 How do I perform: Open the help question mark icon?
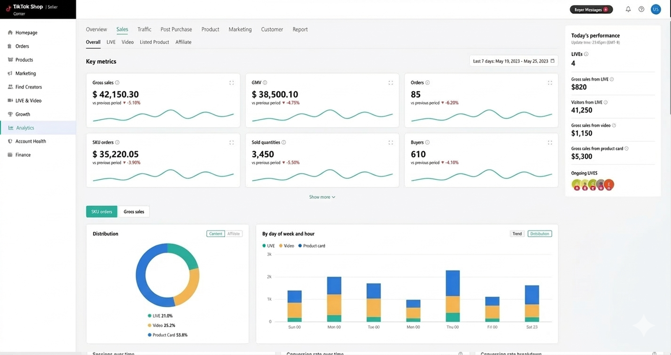coord(641,9)
